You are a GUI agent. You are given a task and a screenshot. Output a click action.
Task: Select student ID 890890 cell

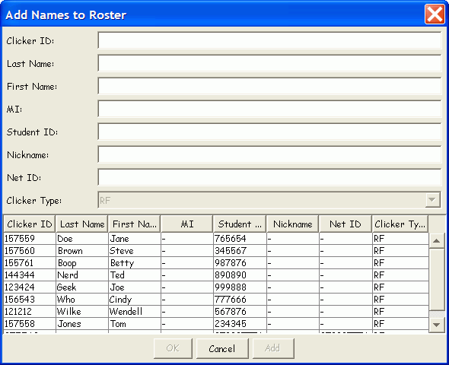click(x=240, y=275)
